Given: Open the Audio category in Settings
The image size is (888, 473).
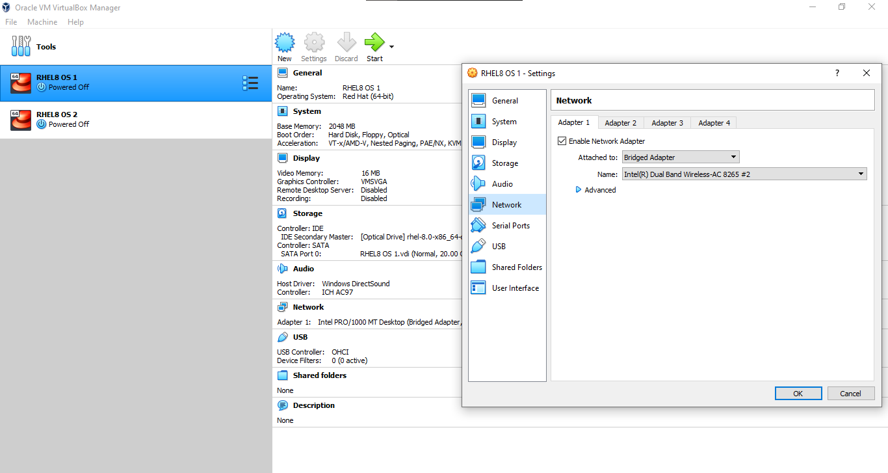Looking at the screenshot, I should [507, 184].
